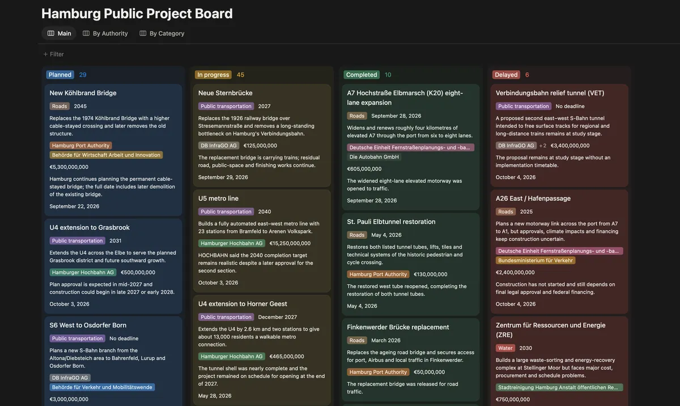Open the By Authority view tab
Screen dimensions: 680x406
tap(105, 33)
